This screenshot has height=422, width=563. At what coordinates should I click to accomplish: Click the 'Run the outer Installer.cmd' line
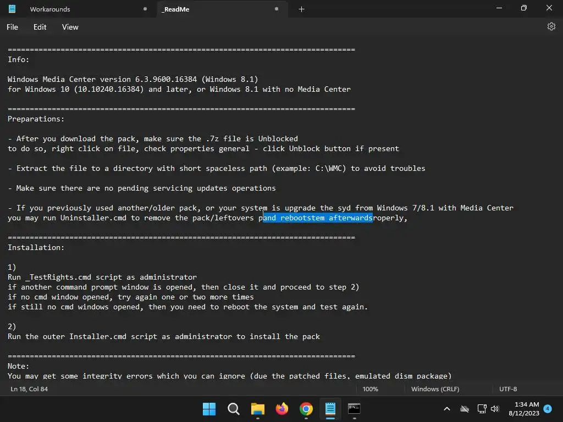[x=164, y=337]
